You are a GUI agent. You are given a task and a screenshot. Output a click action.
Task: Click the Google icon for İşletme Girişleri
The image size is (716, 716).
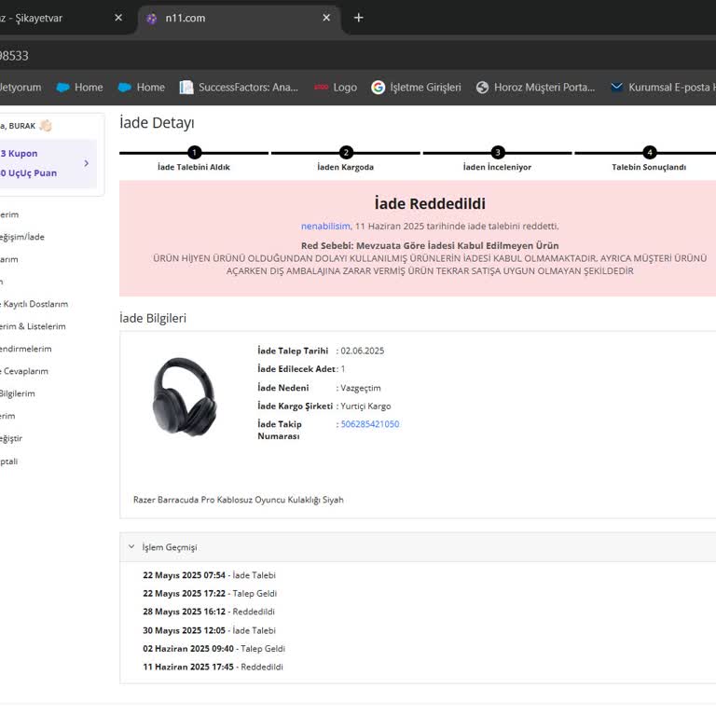379,87
